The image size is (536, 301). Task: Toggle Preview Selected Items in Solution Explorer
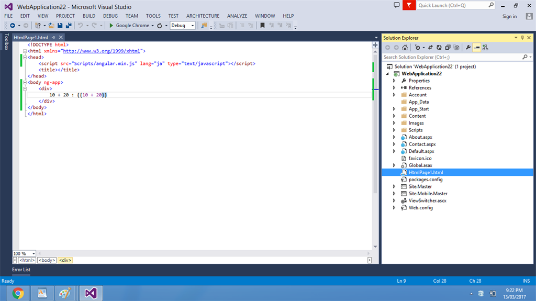coord(477,47)
